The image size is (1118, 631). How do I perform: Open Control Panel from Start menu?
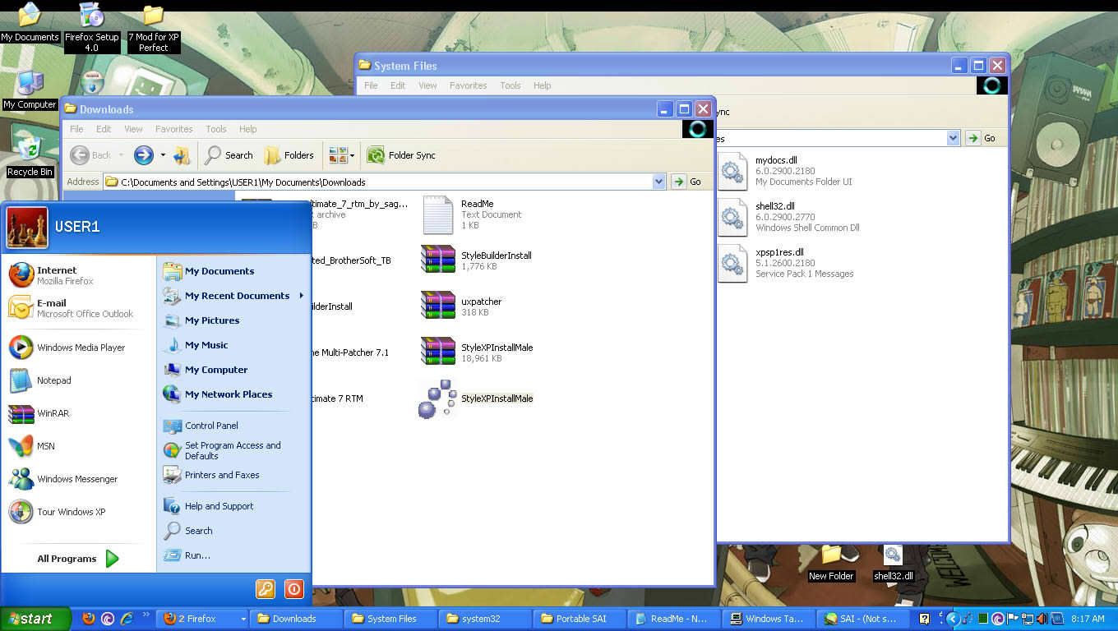click(x=233, y=426)
